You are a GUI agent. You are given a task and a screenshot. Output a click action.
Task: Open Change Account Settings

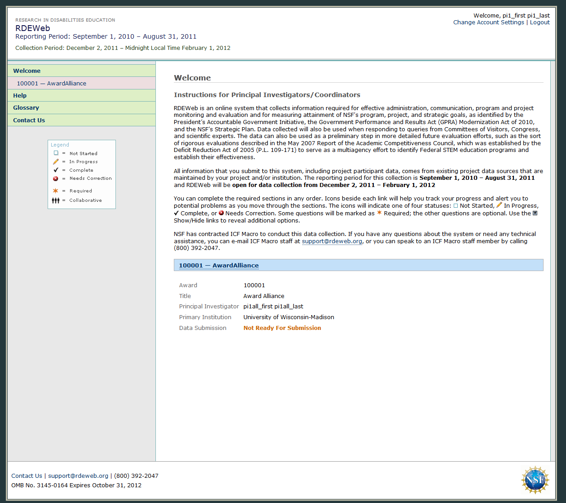click(488, 22)
